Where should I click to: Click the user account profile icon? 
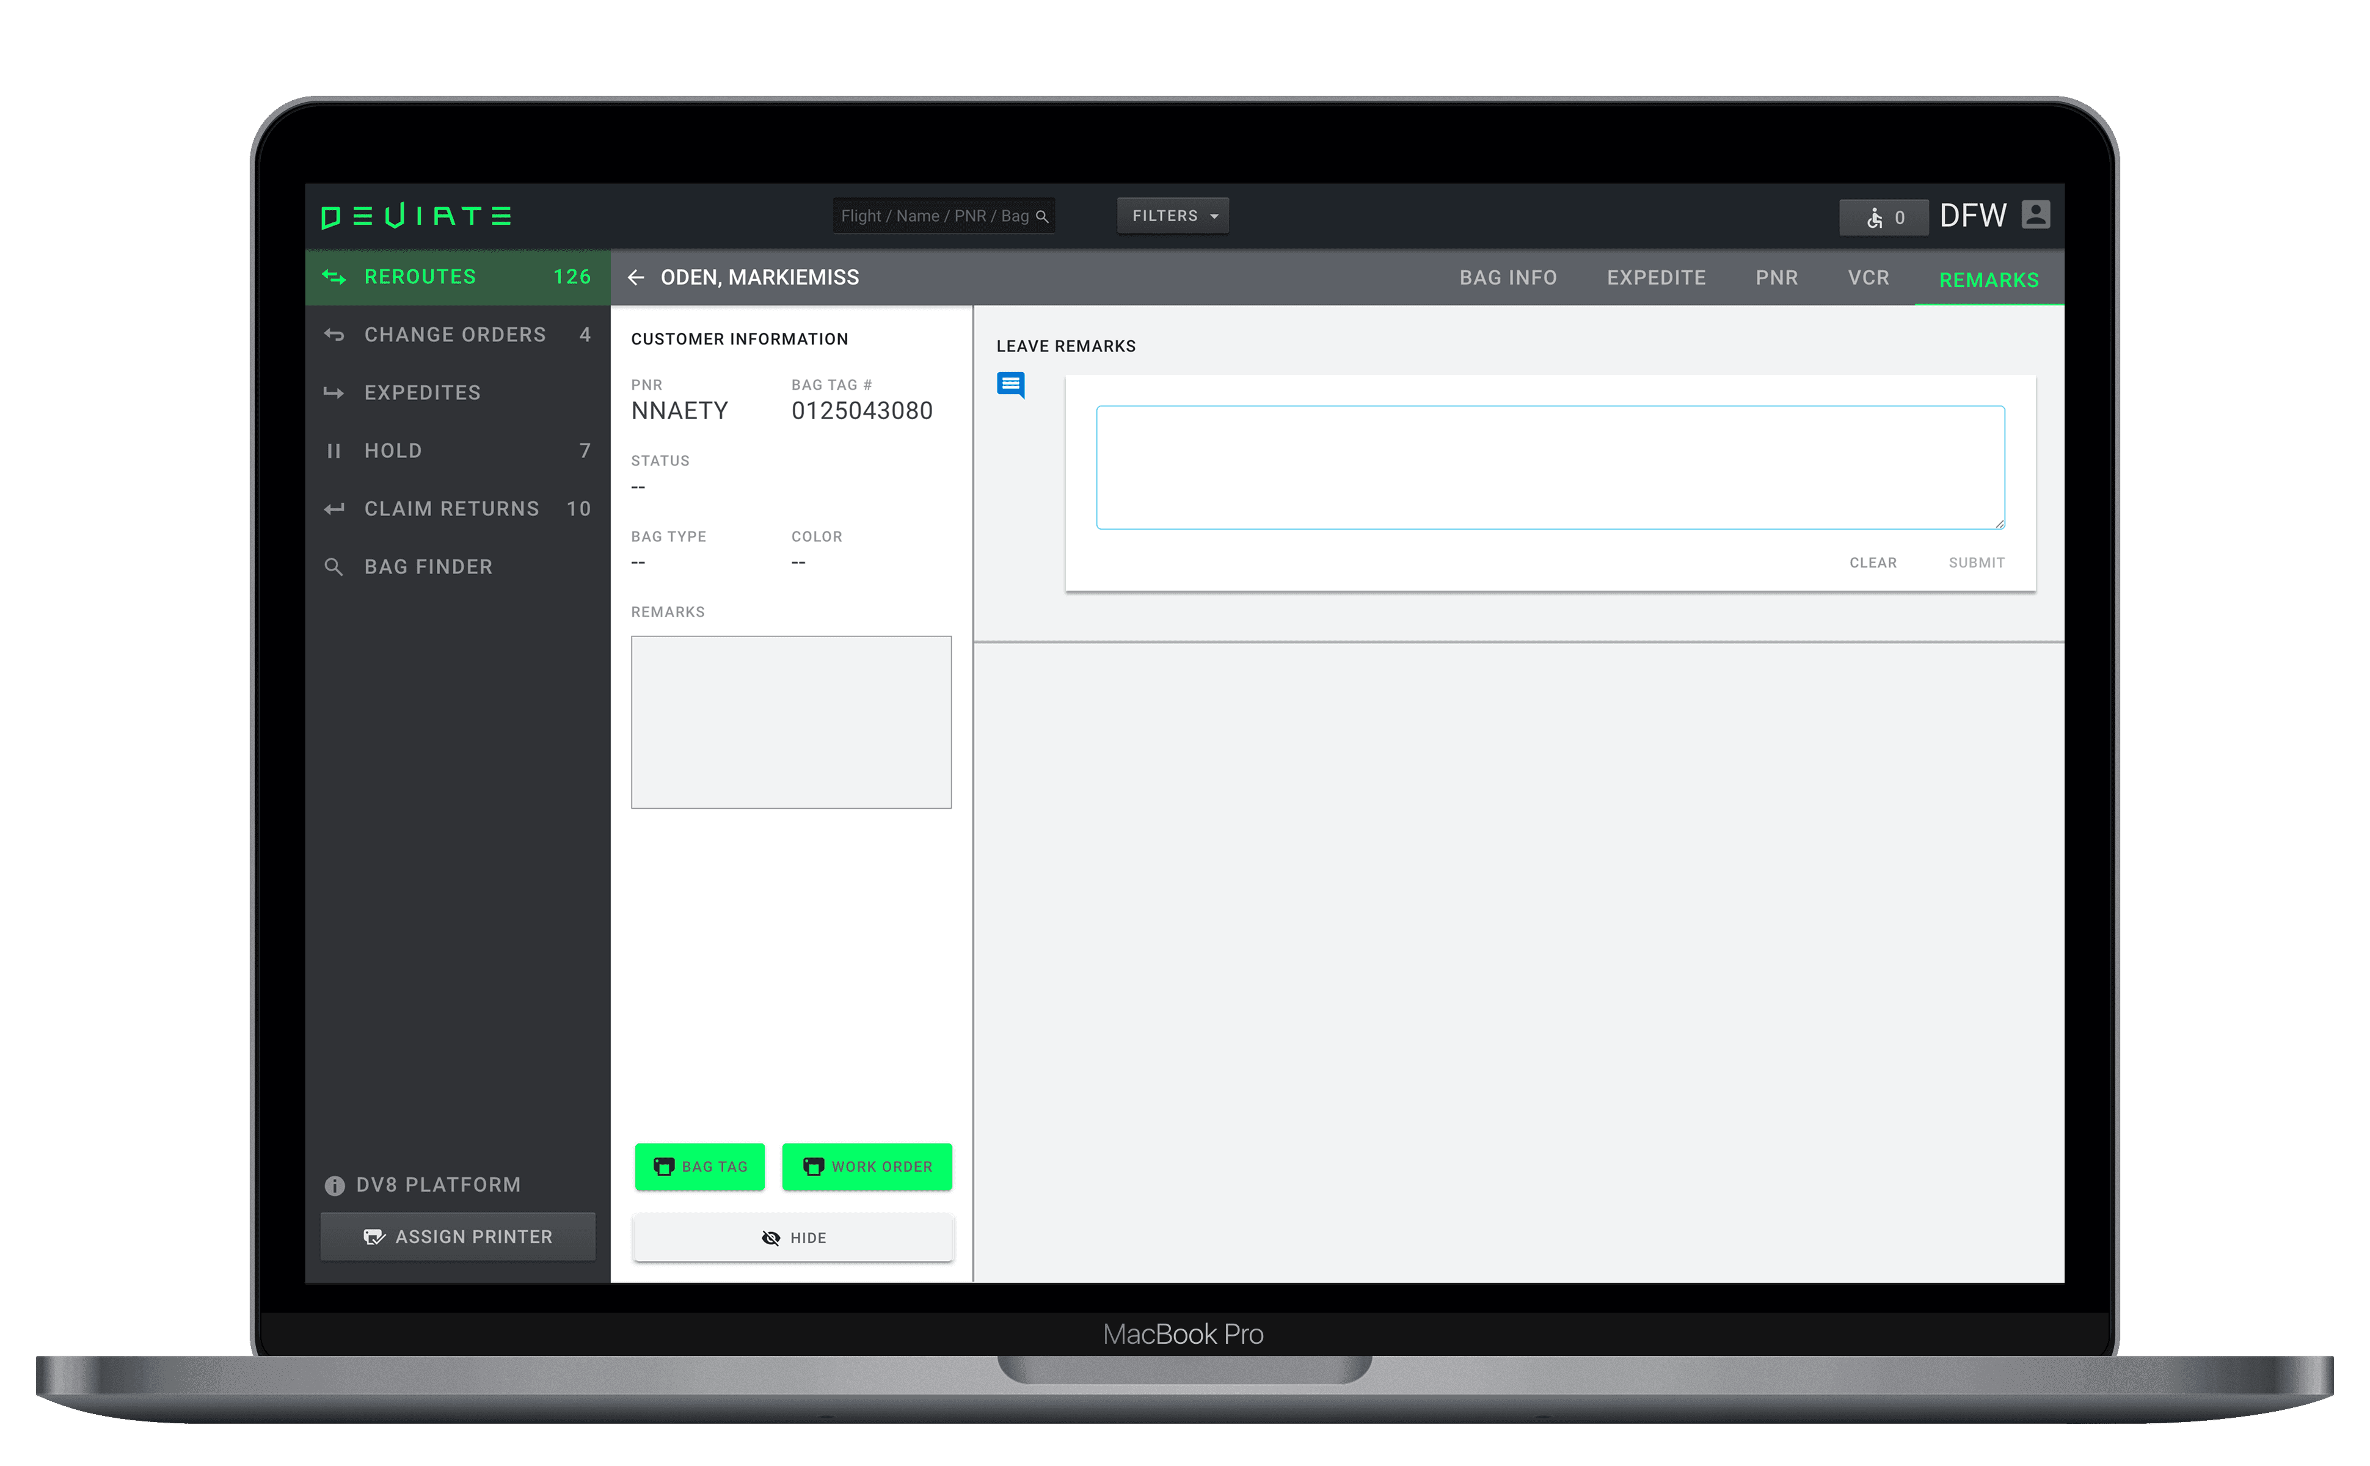click(x=2036, y=214)
